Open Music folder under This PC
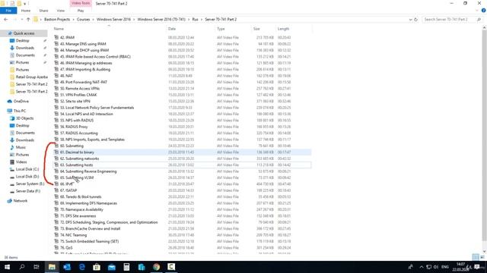 pos(21,147)
